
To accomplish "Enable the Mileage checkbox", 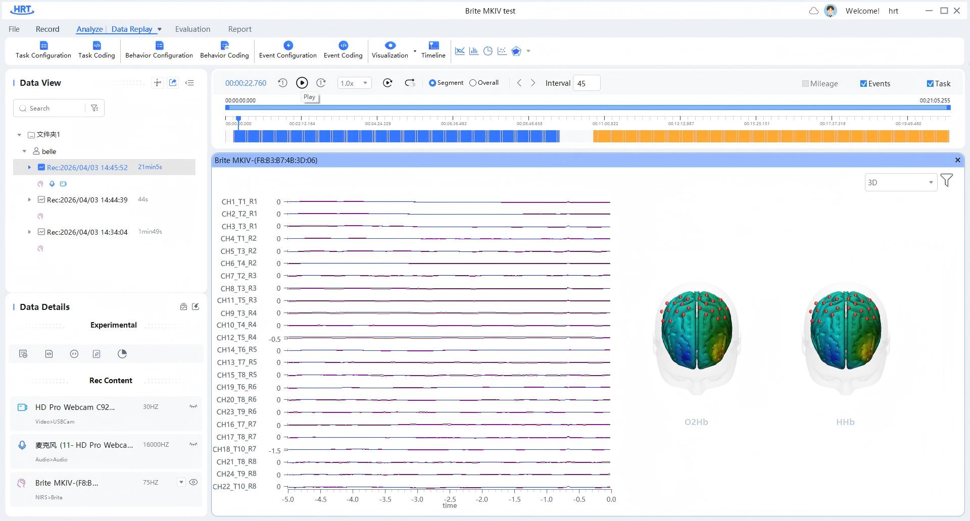I will tap(805, 84).
